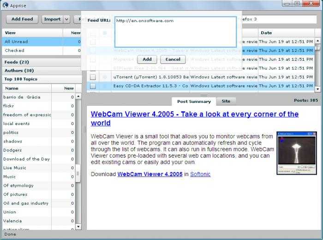Switch to the Post Summary tab
The image size is (323, 240).
click(194, 102)
